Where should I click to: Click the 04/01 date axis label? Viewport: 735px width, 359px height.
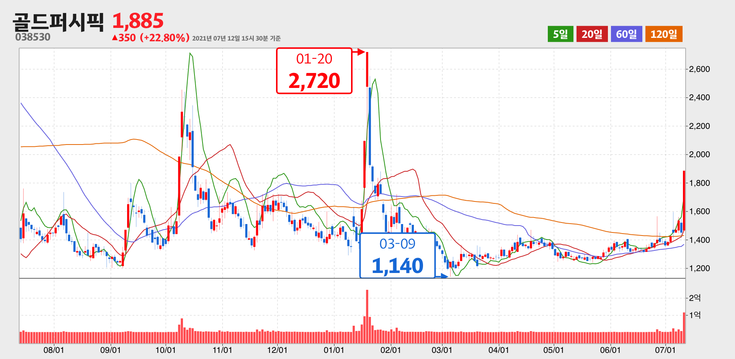pos(499,350)
